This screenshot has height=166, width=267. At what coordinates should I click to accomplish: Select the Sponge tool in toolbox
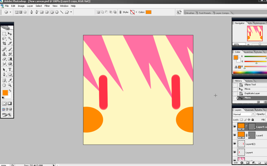10,64
